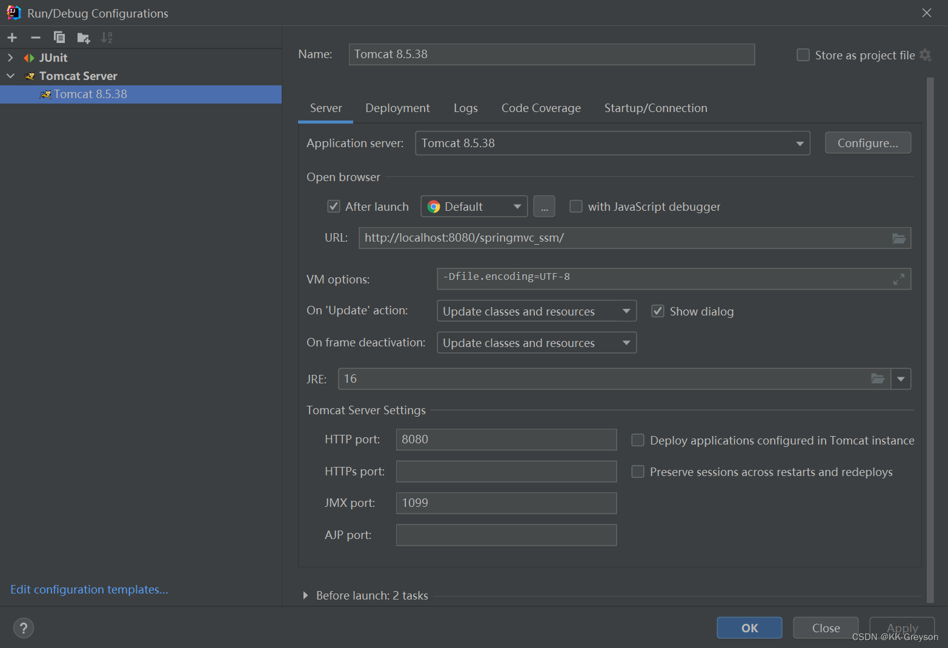Image resolution: width=948 pixels, height=648 pixels.
Task: Click the Apply button
Action: click(x=902, y=628)
